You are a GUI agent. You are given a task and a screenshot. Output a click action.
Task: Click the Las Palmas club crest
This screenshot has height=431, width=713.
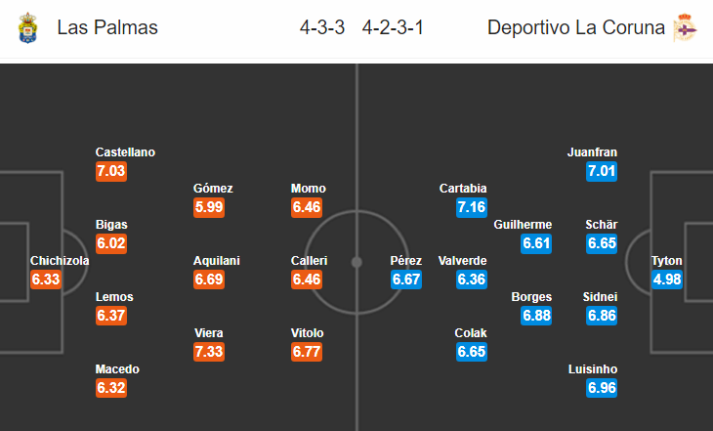coord(27,27)
